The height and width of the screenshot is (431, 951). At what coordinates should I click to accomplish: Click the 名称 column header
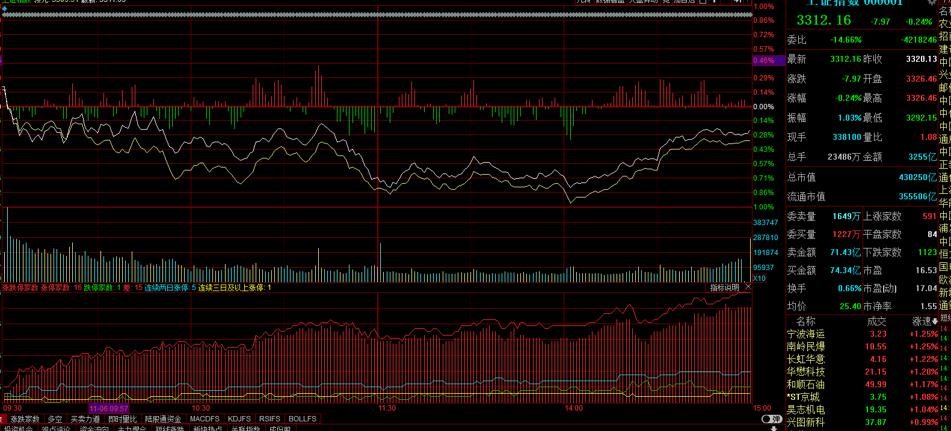click(805, 321)
